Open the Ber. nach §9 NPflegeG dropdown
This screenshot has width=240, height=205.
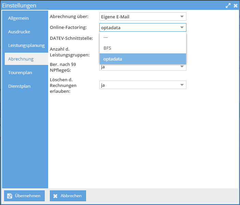[x=182, y=67]
